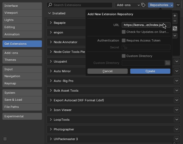This screenshot has width=183, height=144.
Task: Open the repository list dropdown chevron below refresh
Action: pos(175,36)
